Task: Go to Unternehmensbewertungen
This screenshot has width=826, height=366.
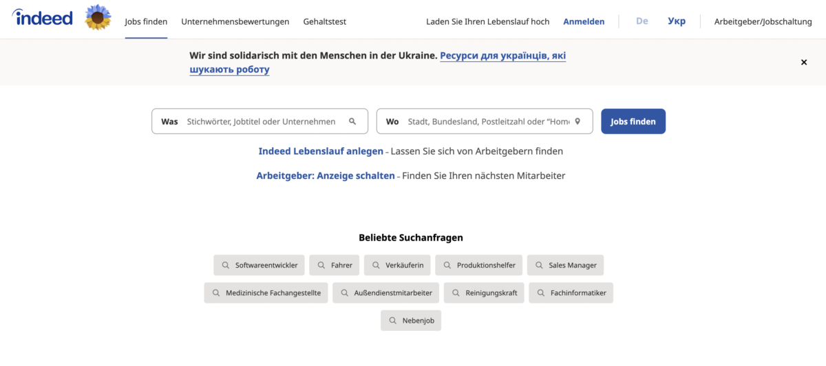Action: click(235, 21)
